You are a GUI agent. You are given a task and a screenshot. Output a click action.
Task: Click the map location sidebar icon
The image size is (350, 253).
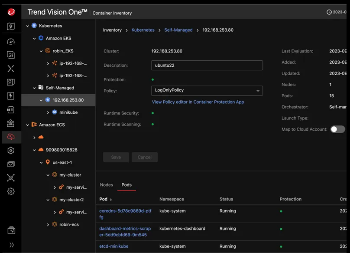point(11,27)
